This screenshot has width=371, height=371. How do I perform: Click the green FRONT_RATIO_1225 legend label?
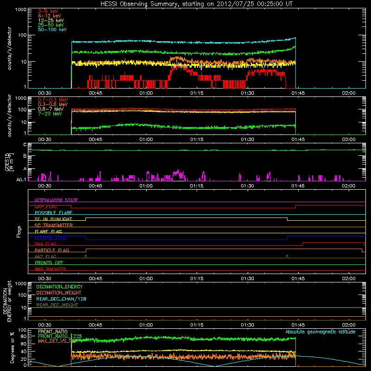pos(60,336)
